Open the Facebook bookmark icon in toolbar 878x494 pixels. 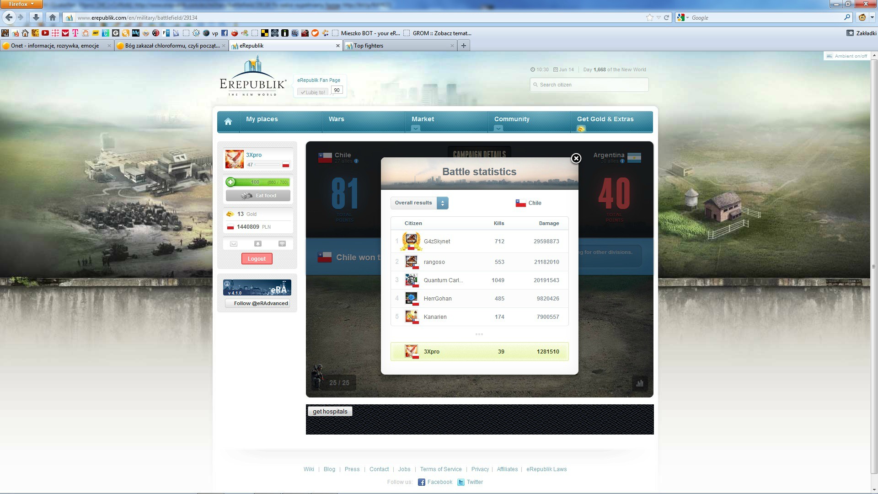(225, 33)
